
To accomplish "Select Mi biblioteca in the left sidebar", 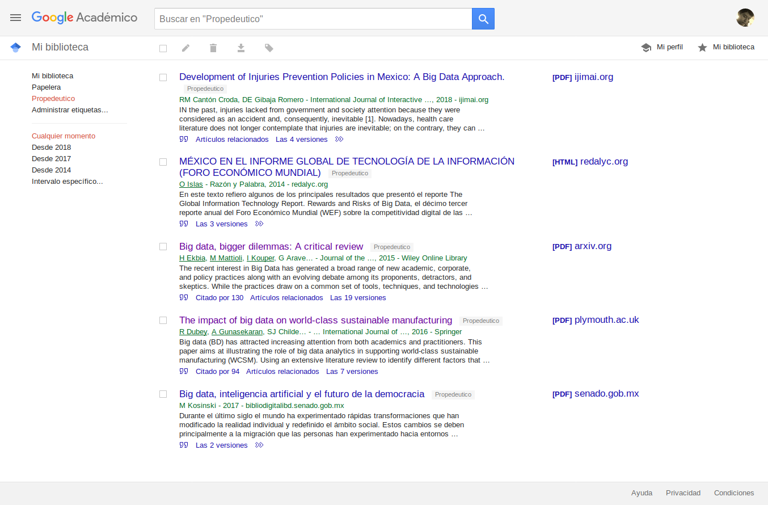I will pos(52,75).
